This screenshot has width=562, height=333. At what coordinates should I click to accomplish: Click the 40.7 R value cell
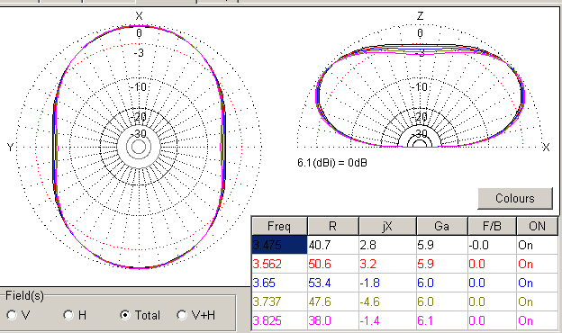pyautogui.click(x=333, y=245)
